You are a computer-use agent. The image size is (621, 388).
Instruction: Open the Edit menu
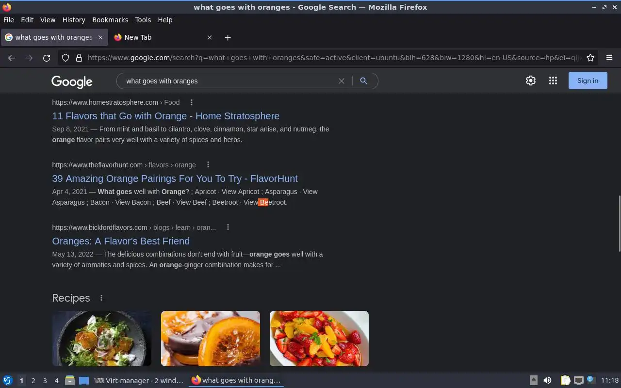pyautogui.click(x=27, y=20)
